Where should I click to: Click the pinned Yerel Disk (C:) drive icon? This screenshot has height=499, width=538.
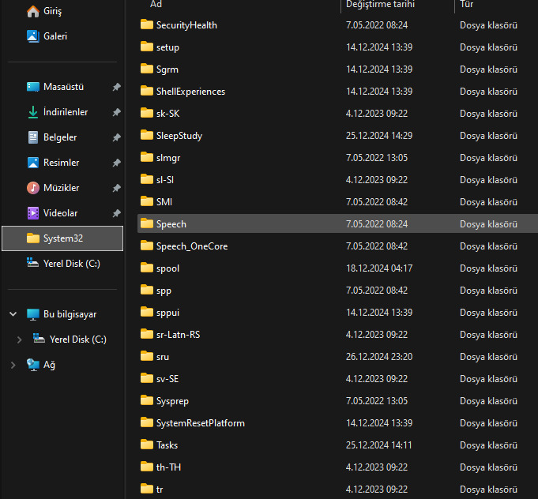(x=33, y=263)
